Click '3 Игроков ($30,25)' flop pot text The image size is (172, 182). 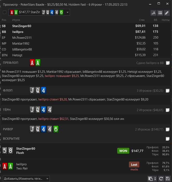tap(150, 91)
